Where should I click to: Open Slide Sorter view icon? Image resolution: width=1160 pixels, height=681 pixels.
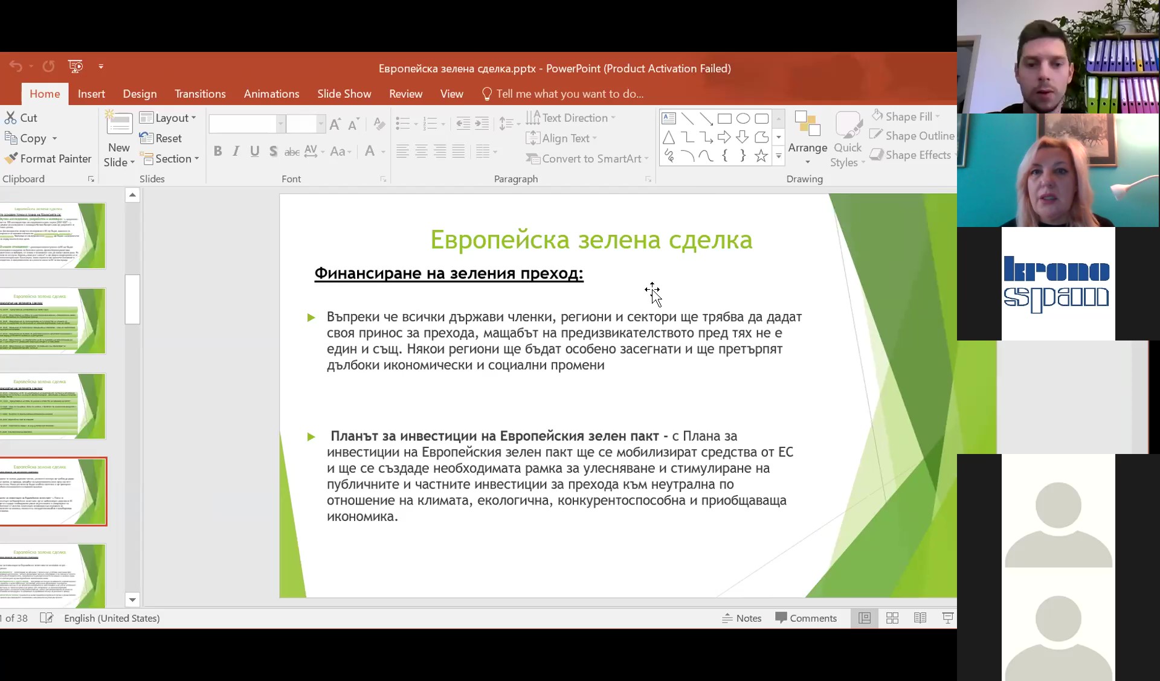click(892, 618)
